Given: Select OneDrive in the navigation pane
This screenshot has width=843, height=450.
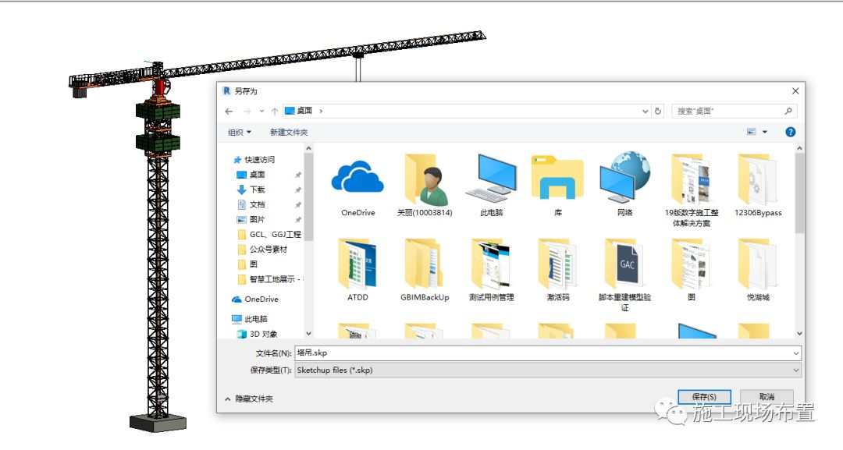Looking at the screenshot, I should point(255,299).
